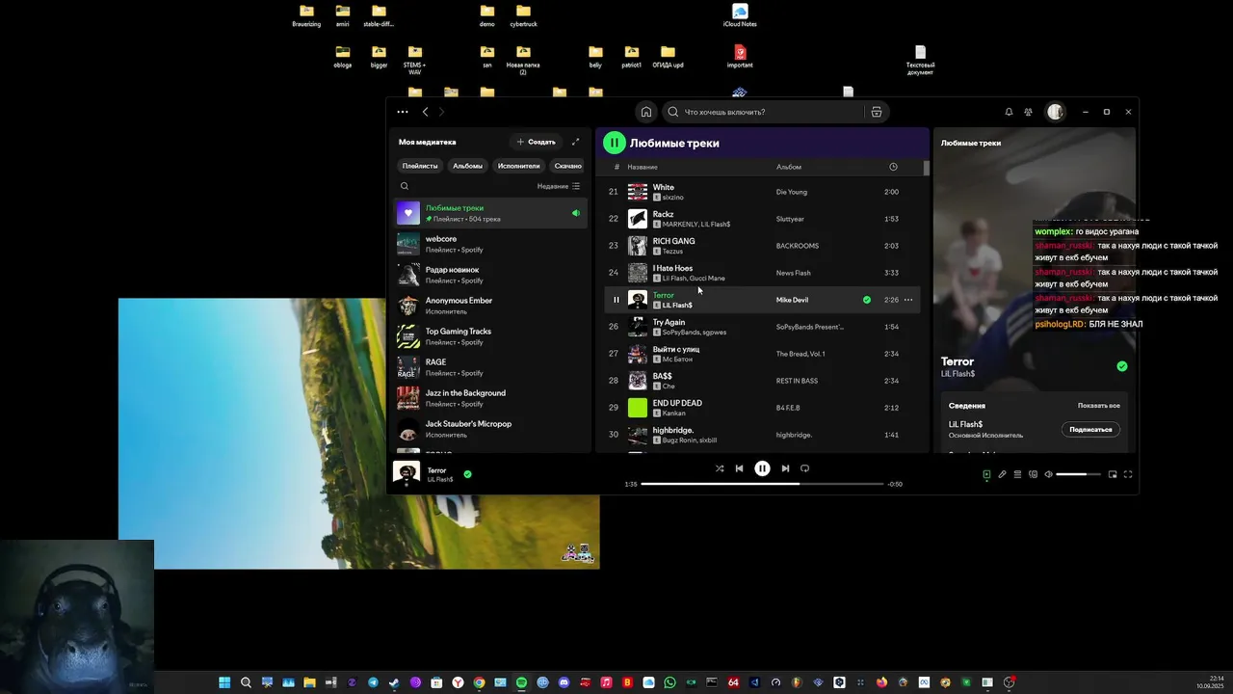Open the Browse icon in the search bar
The height and width of the screenshot is (694, 1233).
876,112
